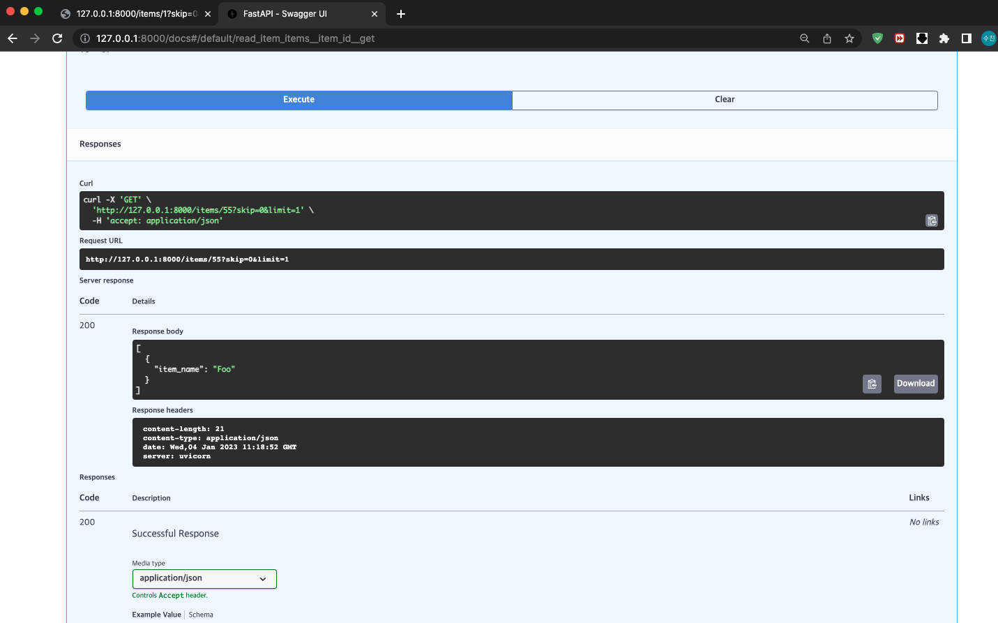Click the 200 code next to Successful Response
Viewport: 998px width, 623px height.
(87, 522)
